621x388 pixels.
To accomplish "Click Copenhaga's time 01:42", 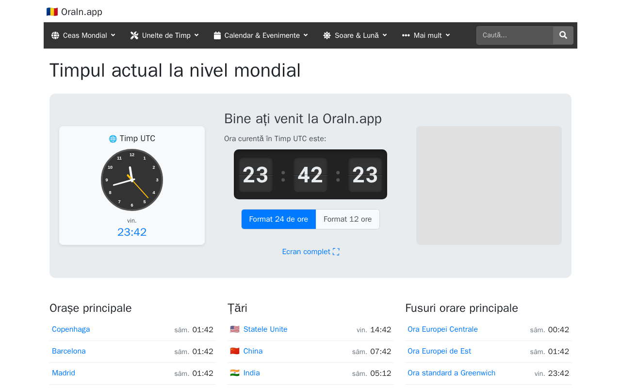I will 203,330.
